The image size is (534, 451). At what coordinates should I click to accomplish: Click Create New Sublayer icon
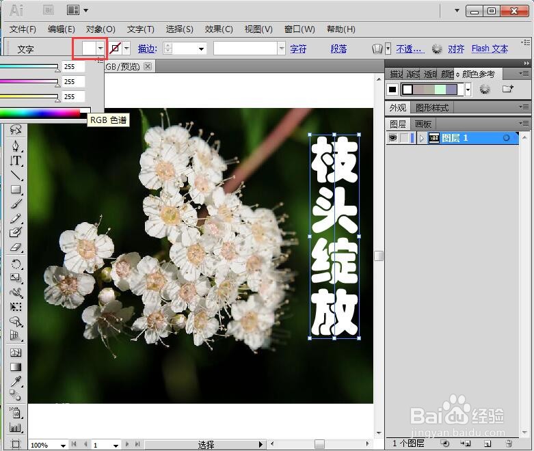[466, 443]
